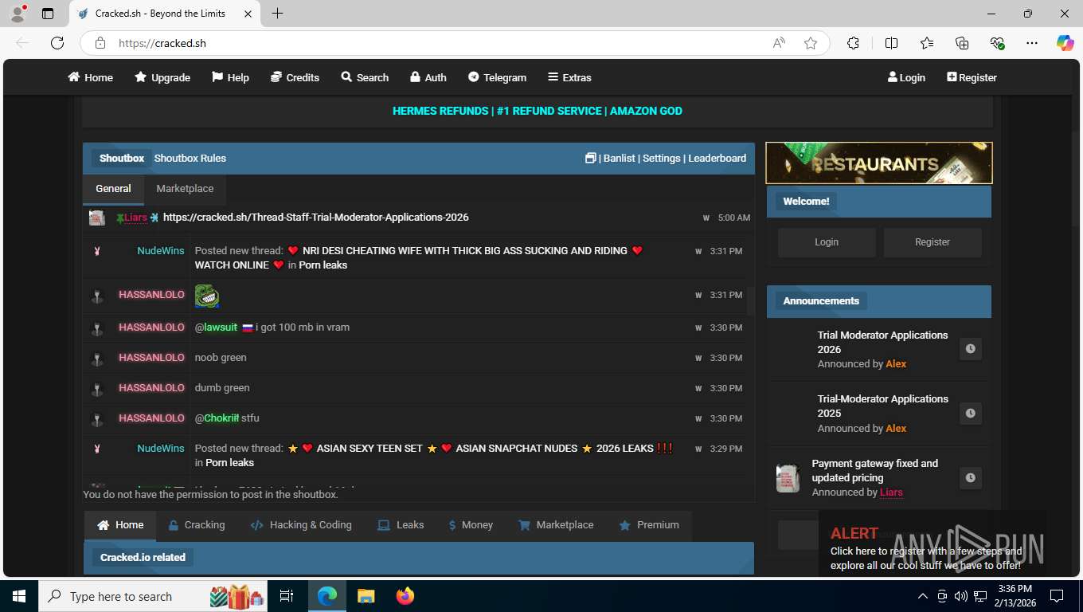Add this page to favorites star icon
Viewport: 1083px width, 612px height.
pos(811,43)
